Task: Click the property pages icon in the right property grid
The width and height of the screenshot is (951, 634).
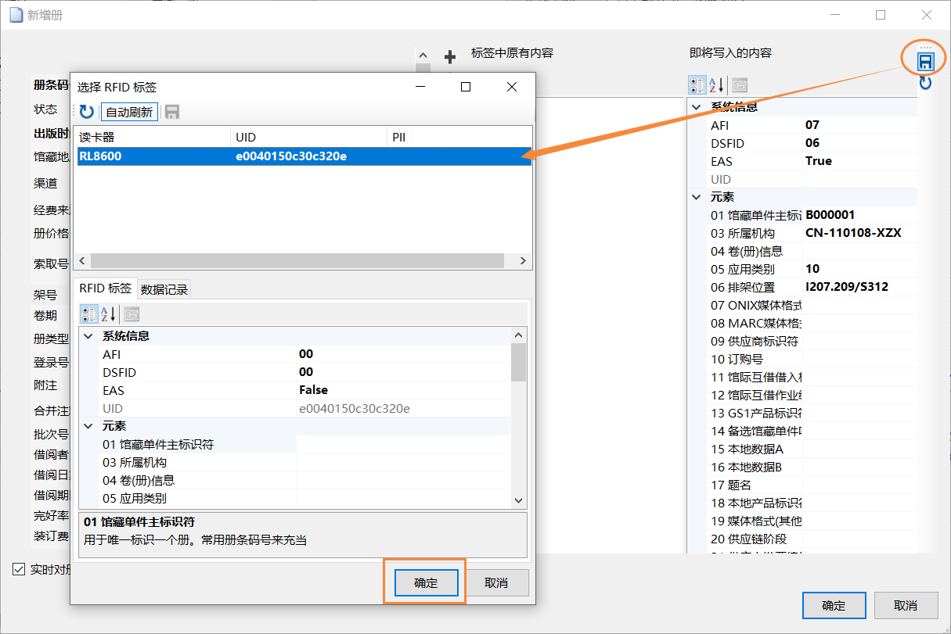Action: click(x=739, y=84)
